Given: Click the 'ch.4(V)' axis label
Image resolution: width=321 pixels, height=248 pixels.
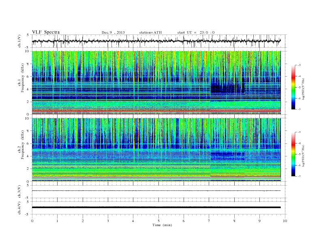Looking at the screenshot, I should [19, 208].
